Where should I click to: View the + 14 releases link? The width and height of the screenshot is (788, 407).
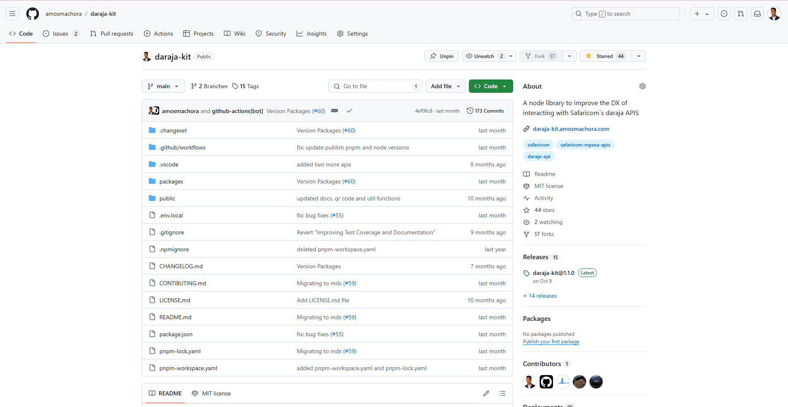pyautogui.click(x=540, y=296)
